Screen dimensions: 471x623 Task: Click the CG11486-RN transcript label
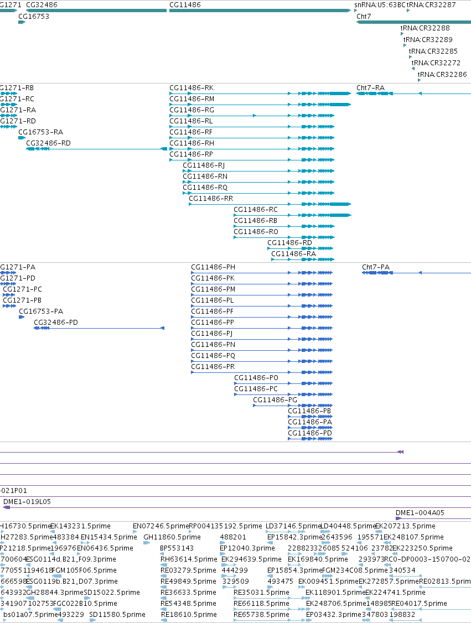pyautogui.click(x=205, y=177)
